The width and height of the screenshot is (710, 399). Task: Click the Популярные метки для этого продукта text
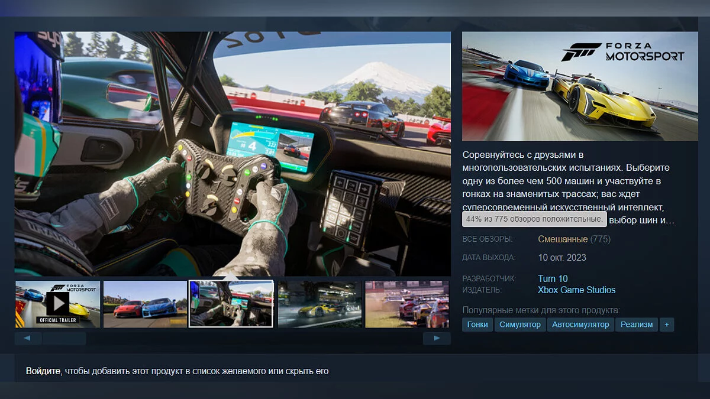(541, 310)
